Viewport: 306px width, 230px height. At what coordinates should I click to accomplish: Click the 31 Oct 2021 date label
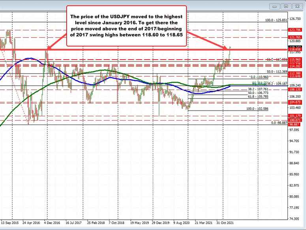(x=225, y=223)
